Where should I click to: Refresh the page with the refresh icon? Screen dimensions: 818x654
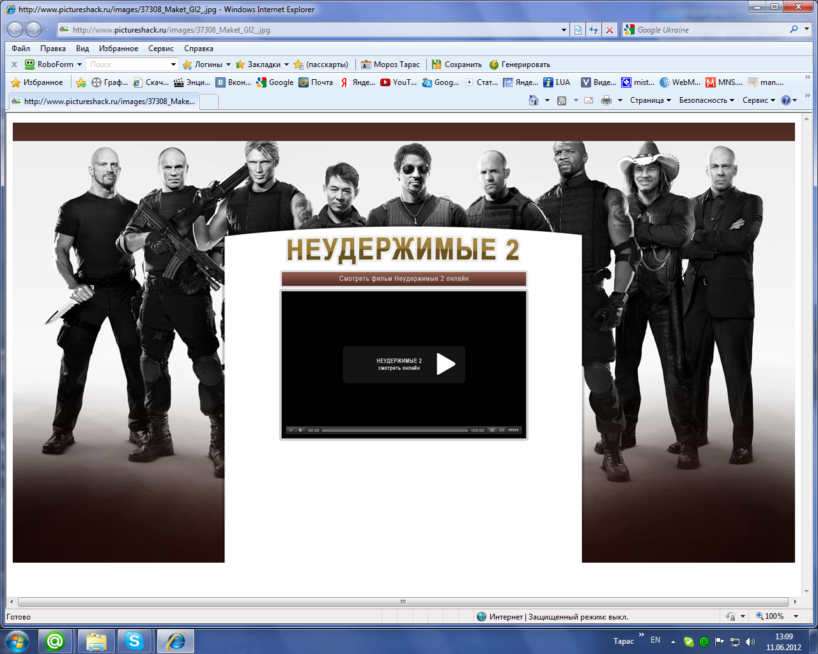point(594,29)
